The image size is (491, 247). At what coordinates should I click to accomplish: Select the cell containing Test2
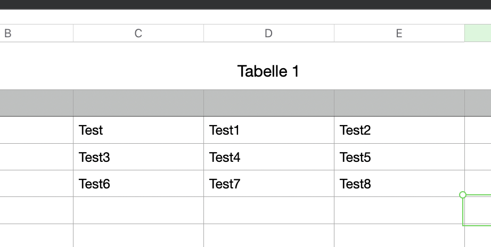399,130
